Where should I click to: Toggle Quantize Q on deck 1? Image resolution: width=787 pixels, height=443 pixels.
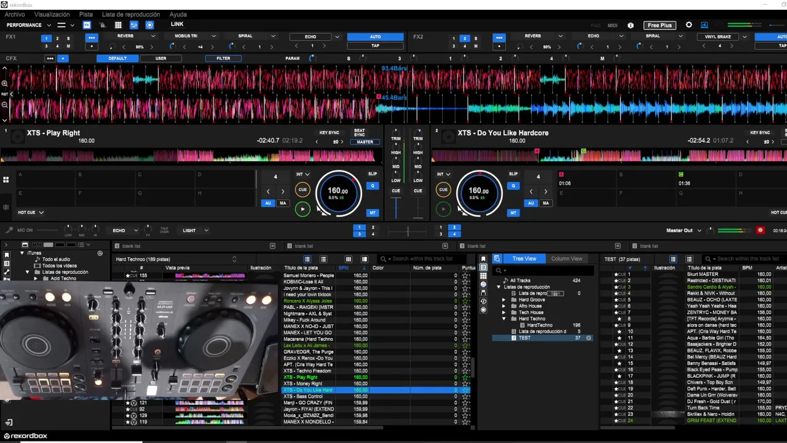(x=373, y=186)
